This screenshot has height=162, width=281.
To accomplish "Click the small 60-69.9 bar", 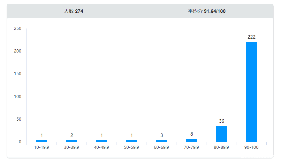I will (161, 141).
